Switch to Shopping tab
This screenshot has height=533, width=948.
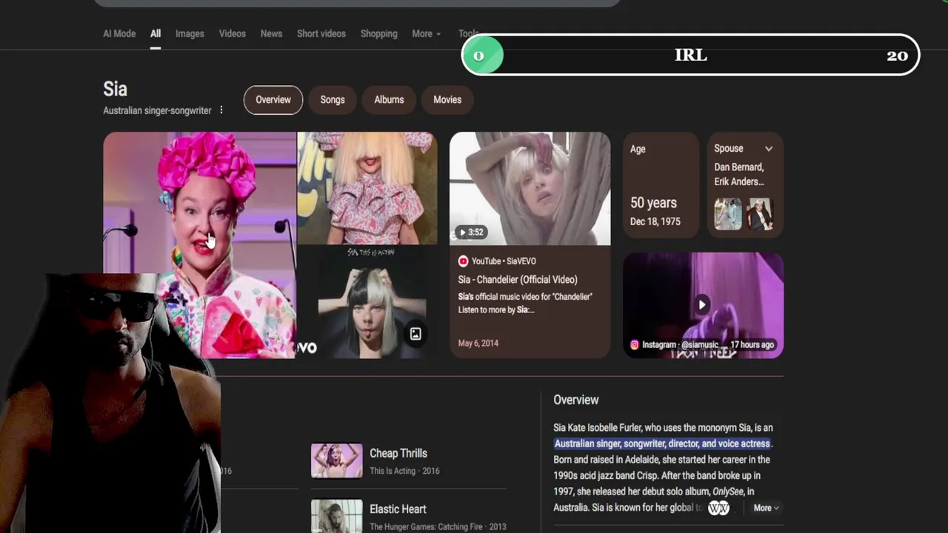[379, 34]
